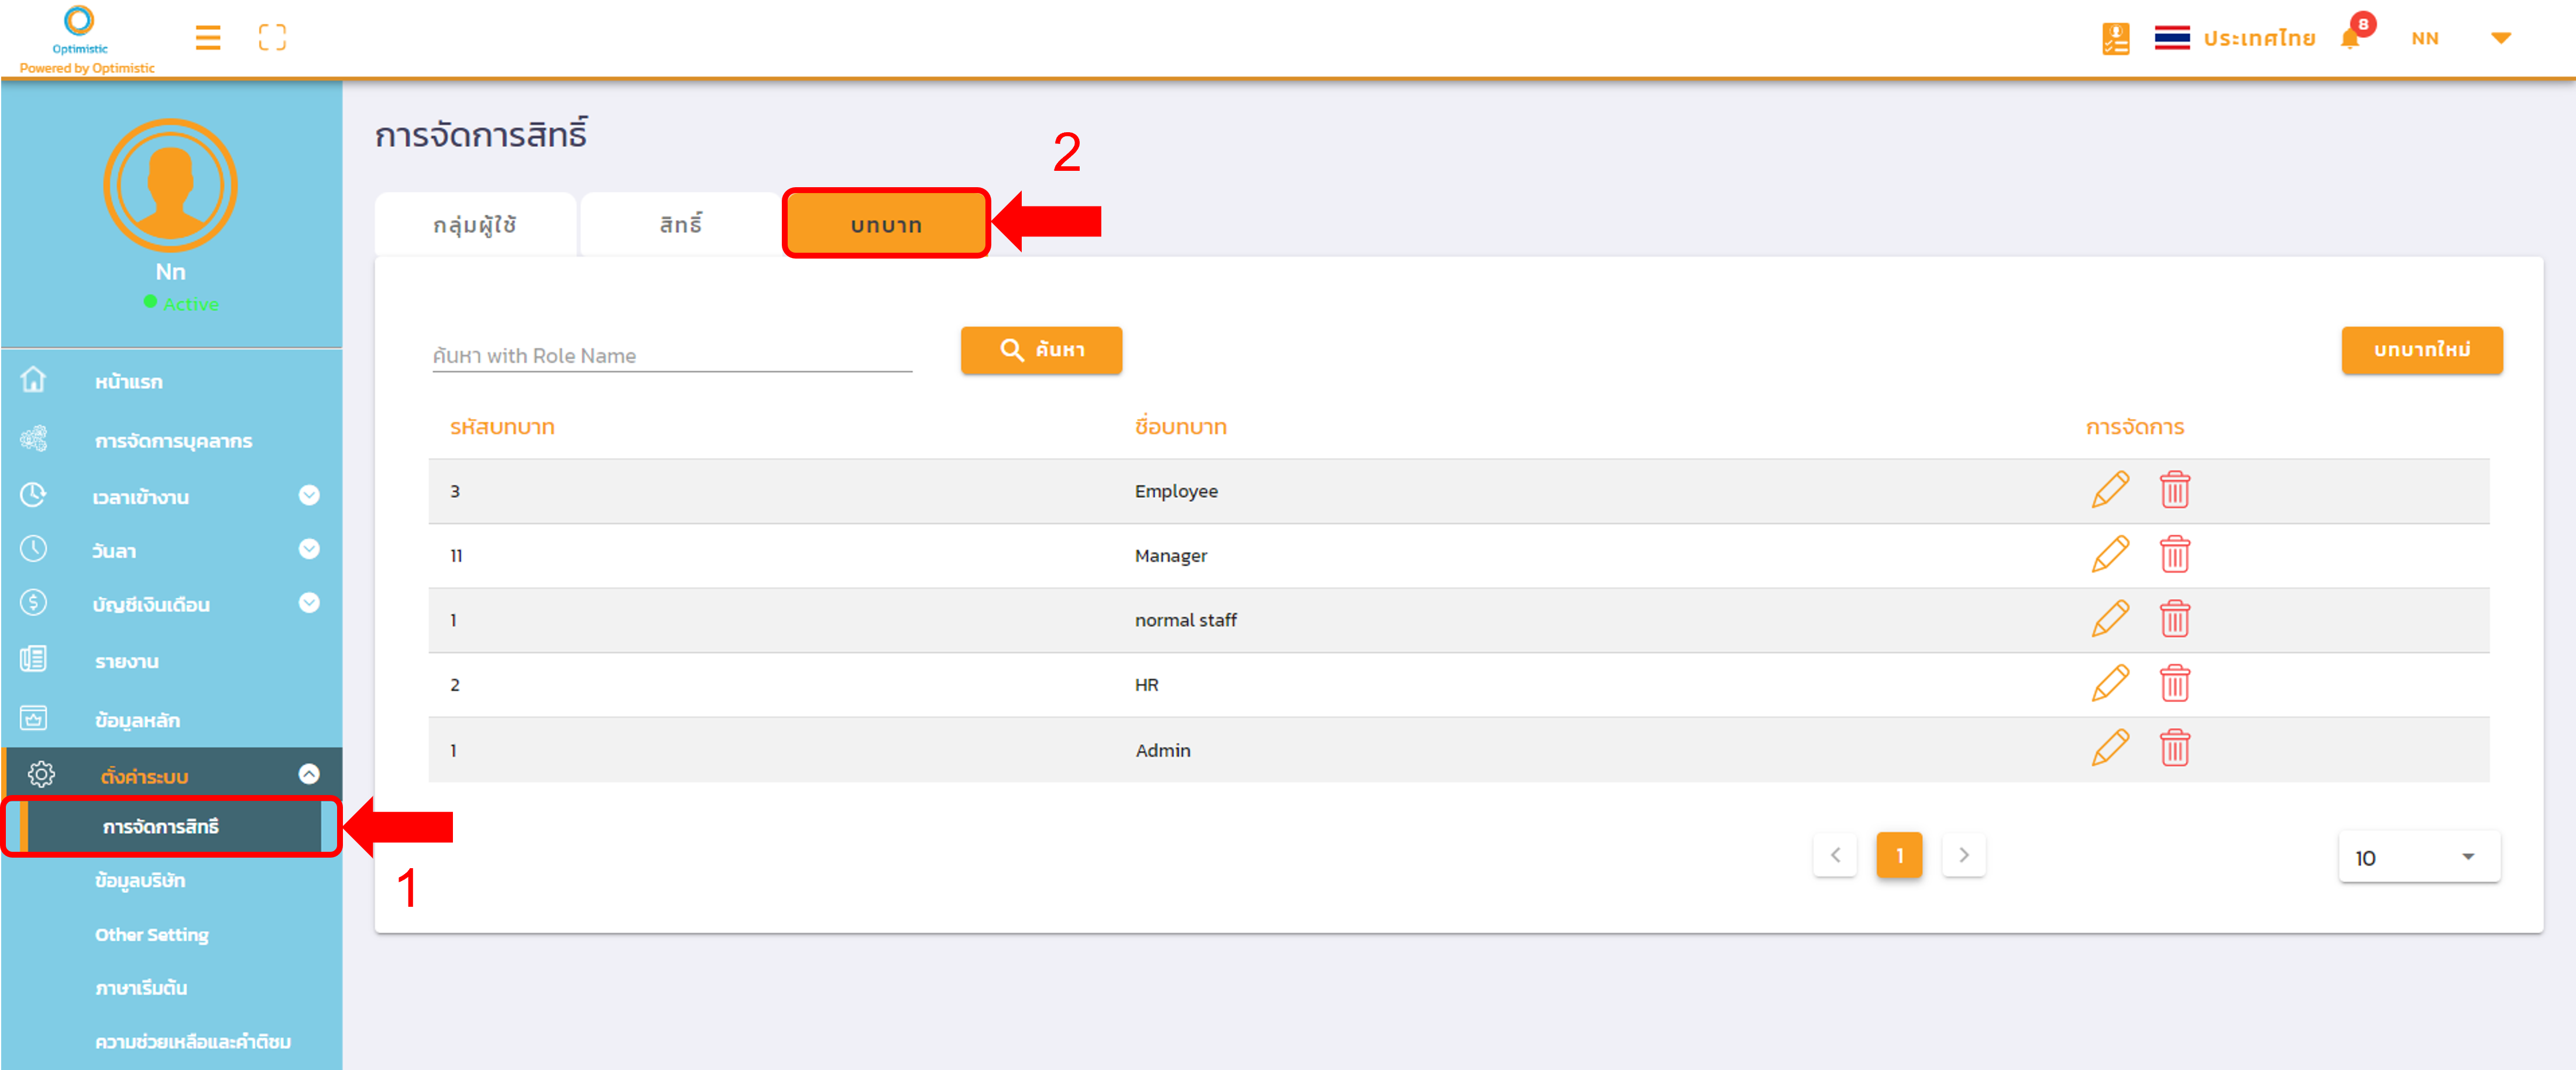This screenshot has height=1070, width=2576.
Task: Open the NN user account dropdown arrow
Action: 2500,38
